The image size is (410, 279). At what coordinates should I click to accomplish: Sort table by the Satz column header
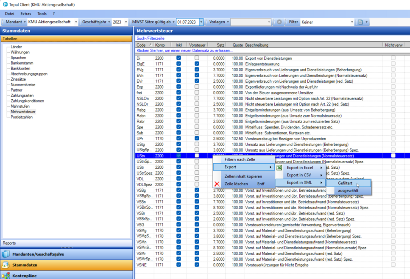tap(216, 45)
